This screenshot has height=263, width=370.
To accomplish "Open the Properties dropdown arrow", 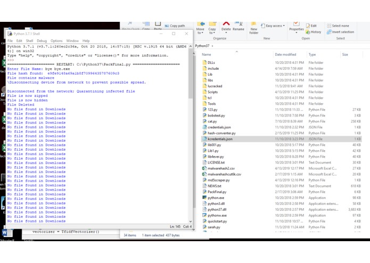I will pyautogui.click(x=297, y=32).
